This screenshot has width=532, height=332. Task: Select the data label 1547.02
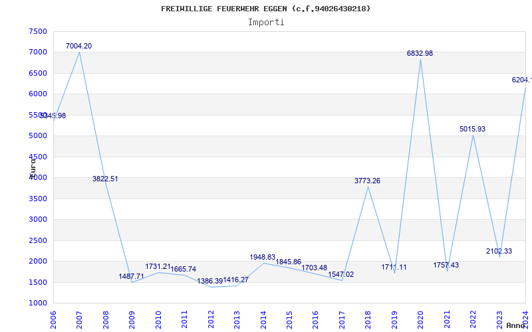341,274
